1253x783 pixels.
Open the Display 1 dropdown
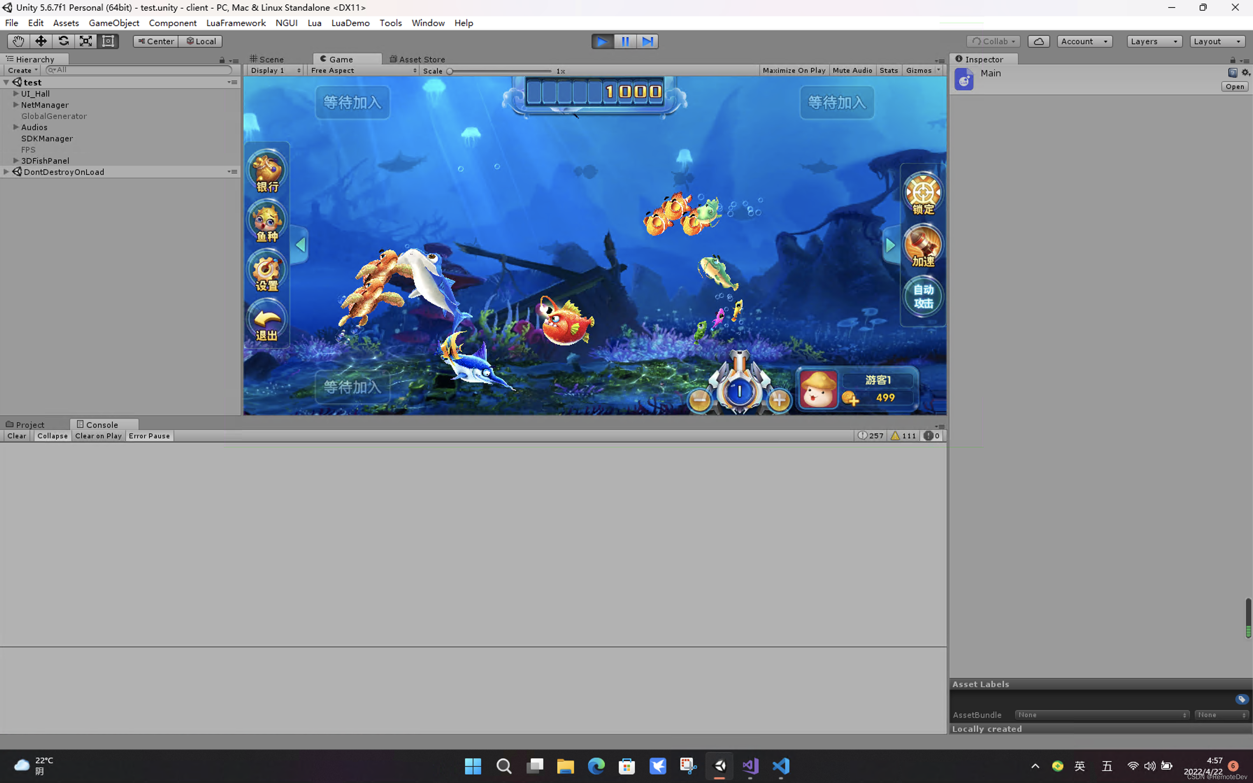pos(275,70)
